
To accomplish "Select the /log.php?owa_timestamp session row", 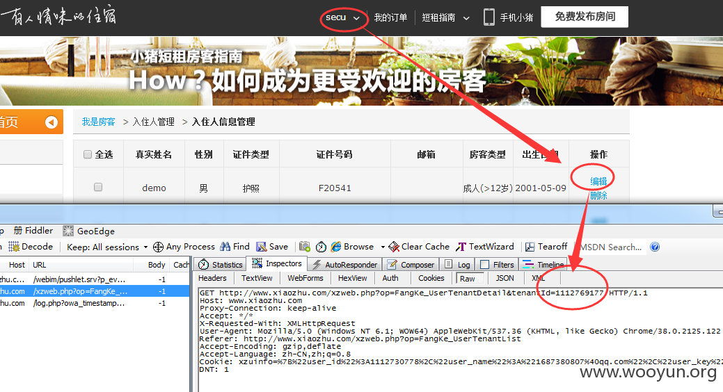I will pyautogui.click(x=95, y=303).
